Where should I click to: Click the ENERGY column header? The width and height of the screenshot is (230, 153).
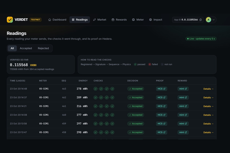(x=83, y=81)
